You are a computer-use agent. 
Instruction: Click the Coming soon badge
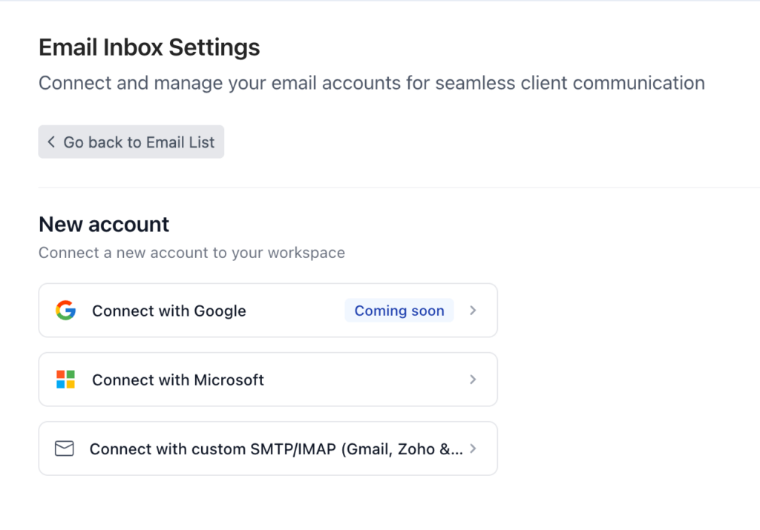[x=399, y=311]
